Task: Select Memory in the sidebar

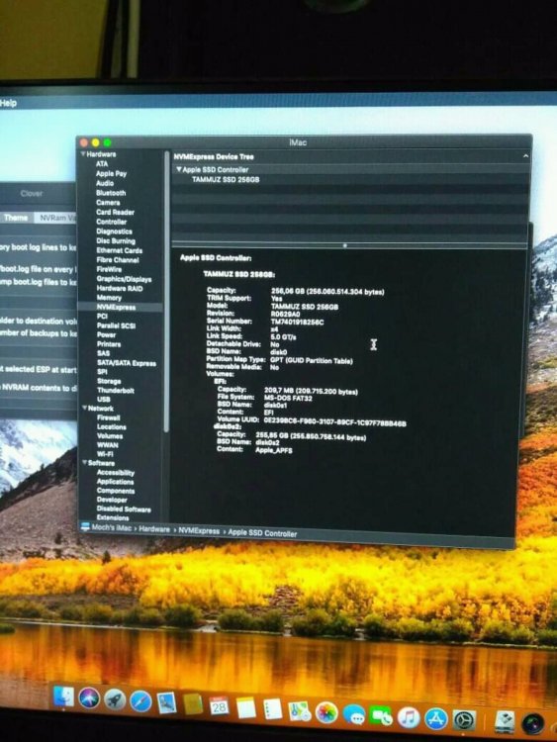Action: point(109,298)
